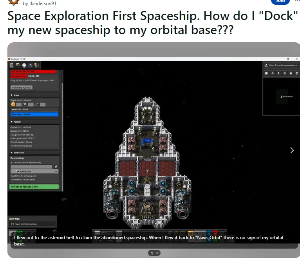Click Start Integrity Check button
This screenshot has height=258, width=300.
[x=22, y=88]
